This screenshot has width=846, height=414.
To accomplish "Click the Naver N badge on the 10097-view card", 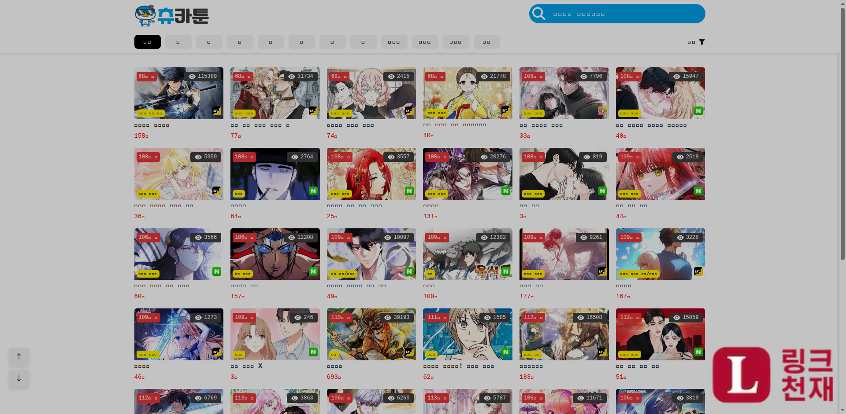I will coord(409,271).
